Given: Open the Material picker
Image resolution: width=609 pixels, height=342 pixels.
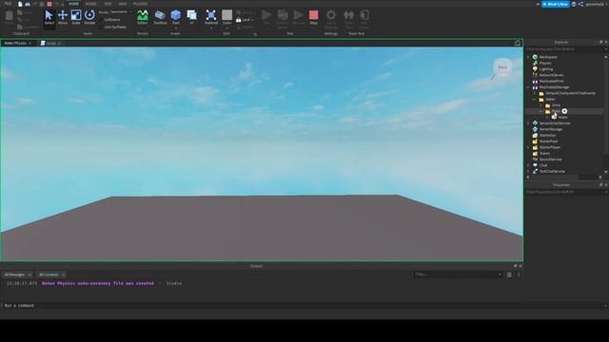Looking at the screenshot, I should 211,17.
